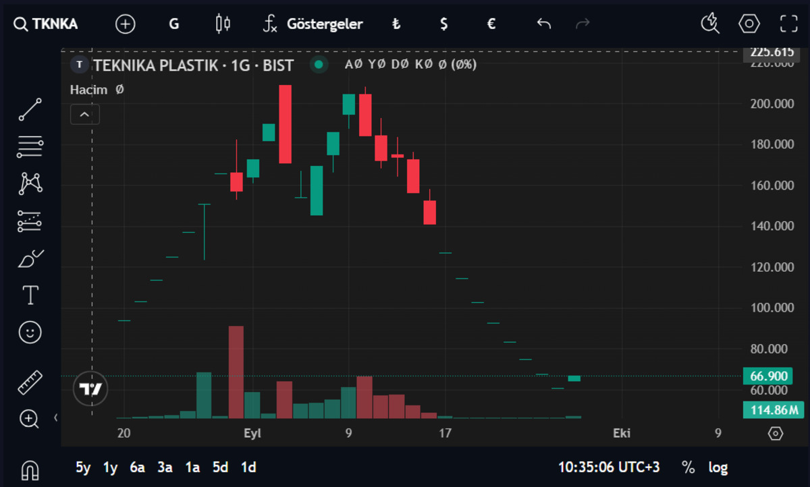The height and width of the screenshot is (487, 810).
Task: Switch currency to Euro symbol
Action: (491, 24)
